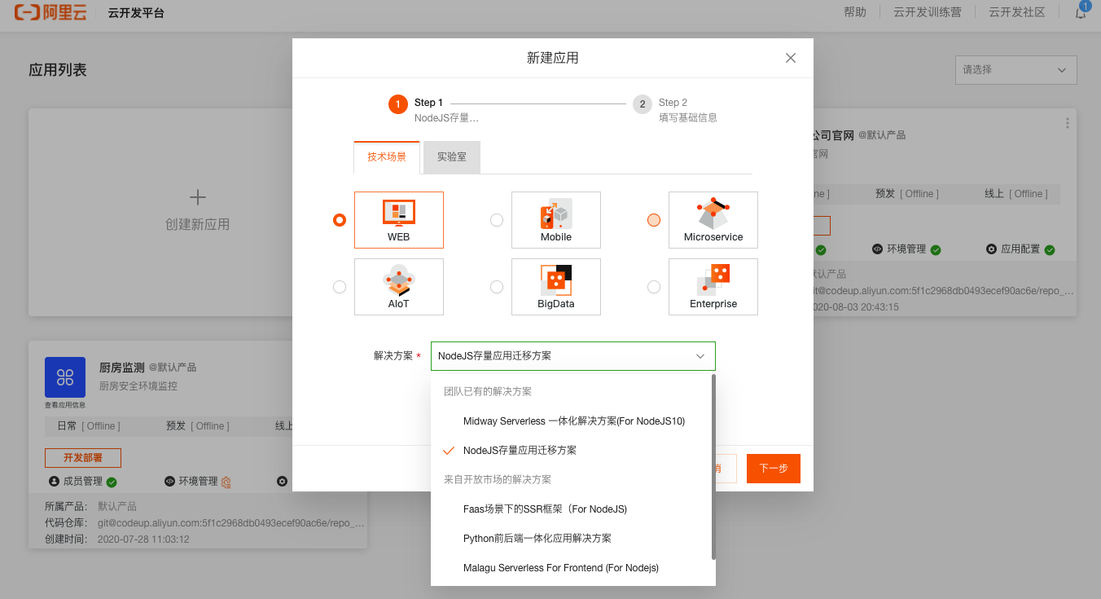Select the radio button beside Mobile
Image resolution: width=1101 pixels, height=599 pixels.
[497, 219]
